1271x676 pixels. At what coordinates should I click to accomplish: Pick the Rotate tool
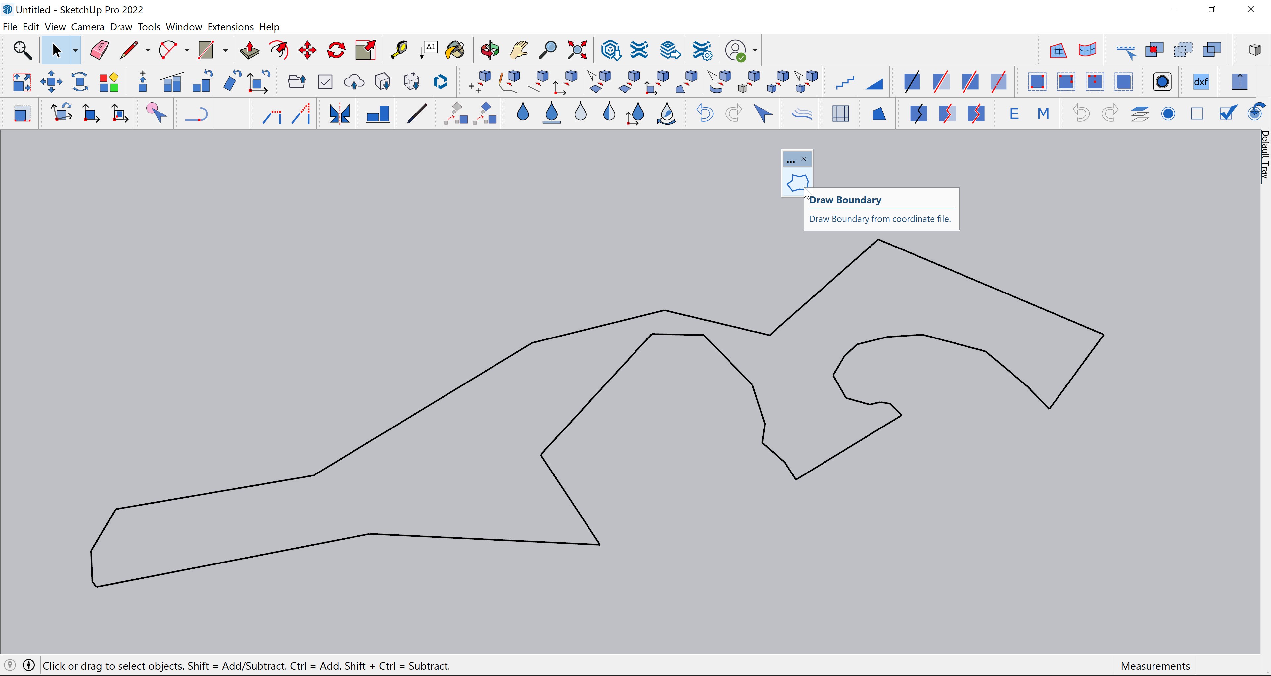(x=336, y=50)
